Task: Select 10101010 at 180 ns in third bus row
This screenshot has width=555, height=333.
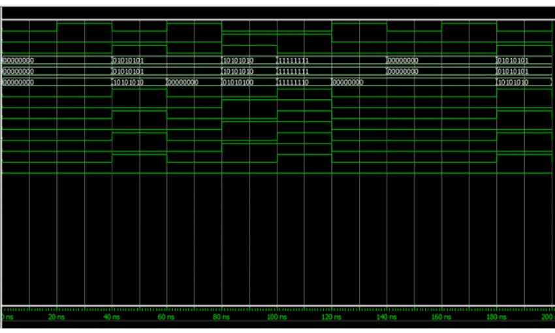Action: coord(513,82)
